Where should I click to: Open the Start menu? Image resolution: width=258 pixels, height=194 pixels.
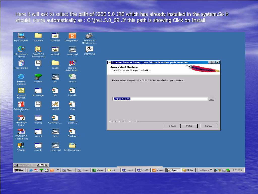point(19,170)
